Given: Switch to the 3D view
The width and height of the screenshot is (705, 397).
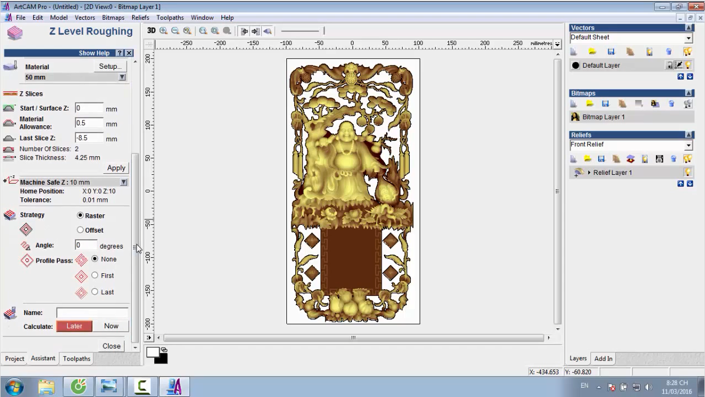Looking at the screenshot, I should tap(151, 31).
